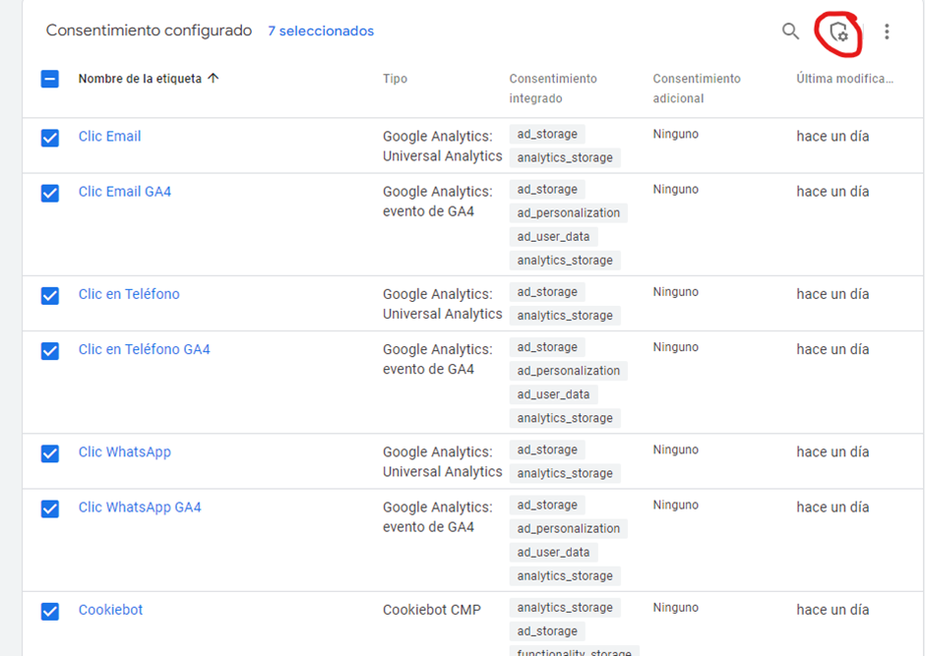Click the Última modifica... column header

844,79
